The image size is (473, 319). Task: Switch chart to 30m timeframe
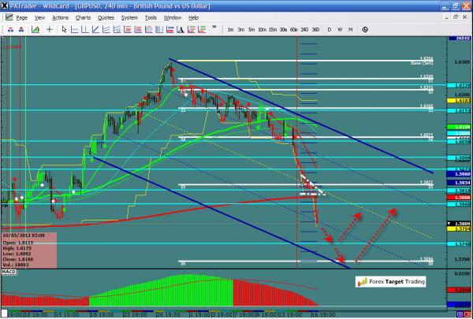[283, 30]
